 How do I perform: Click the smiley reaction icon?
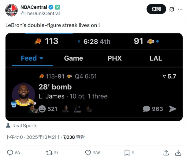pyautogui.click(x=42, y=109)
